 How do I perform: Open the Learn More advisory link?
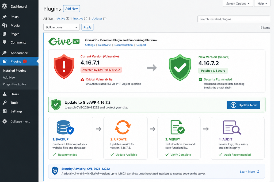coord(247,172)
